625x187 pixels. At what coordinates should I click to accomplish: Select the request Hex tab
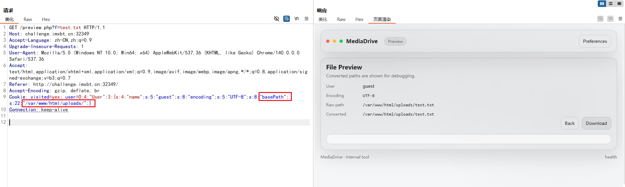coord(46,19)
